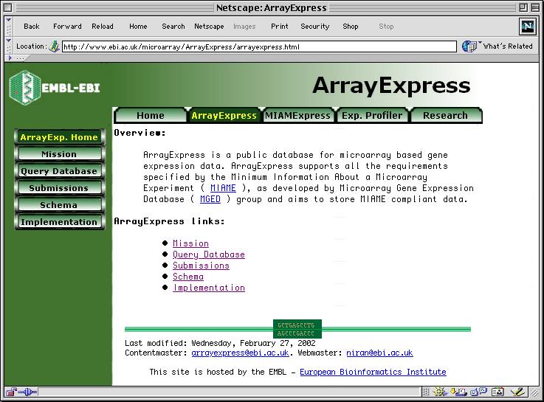Click the Netscape toolbar button
The image size is (544, 402).
coord(209,27)
